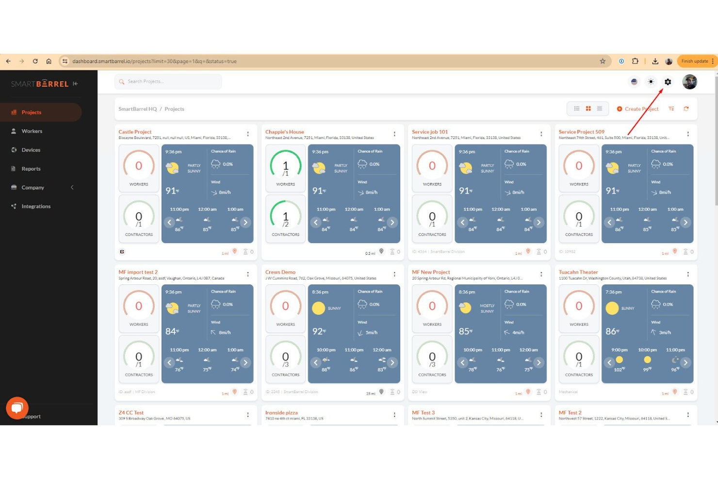This screenshot has width=718, height=479.
Task: Click Castle Project location pin icon
Action: tap(235, 251)
